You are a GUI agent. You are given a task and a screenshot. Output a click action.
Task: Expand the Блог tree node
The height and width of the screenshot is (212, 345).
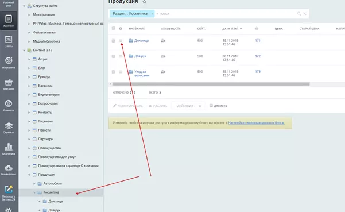click(x=29, y=68)
